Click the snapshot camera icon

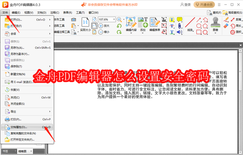coord(74,19)
